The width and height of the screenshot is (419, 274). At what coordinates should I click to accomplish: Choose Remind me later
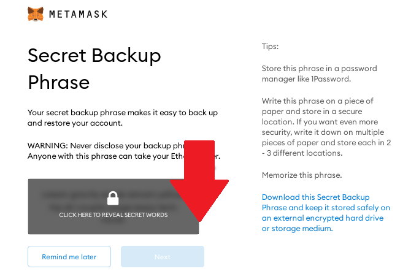69,257
